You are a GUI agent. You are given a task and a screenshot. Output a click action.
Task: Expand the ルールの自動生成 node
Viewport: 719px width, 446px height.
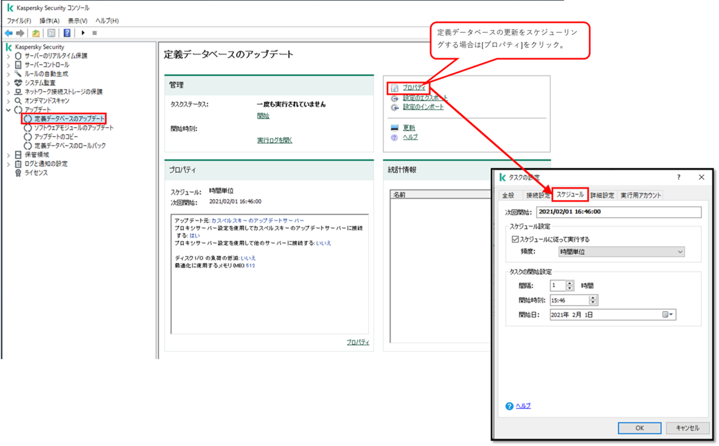pos(8,74)
